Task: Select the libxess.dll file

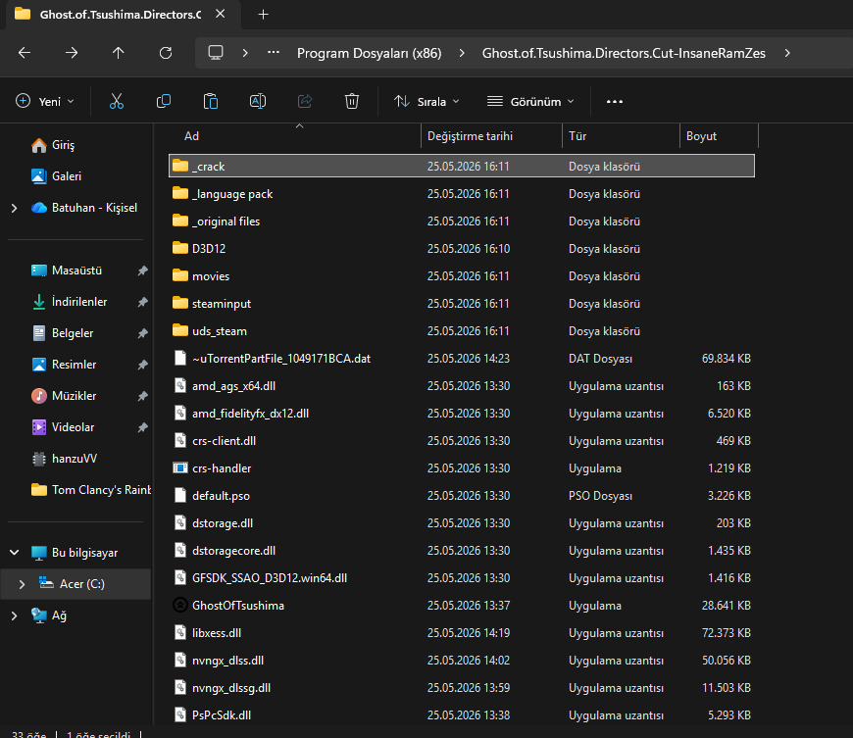Action: pos(462,633)
